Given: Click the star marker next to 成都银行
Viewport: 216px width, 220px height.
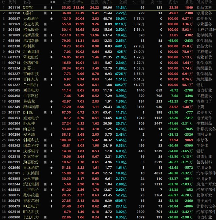Looking at the screenshot, I should pyautogui.click(x=51, y=151).
